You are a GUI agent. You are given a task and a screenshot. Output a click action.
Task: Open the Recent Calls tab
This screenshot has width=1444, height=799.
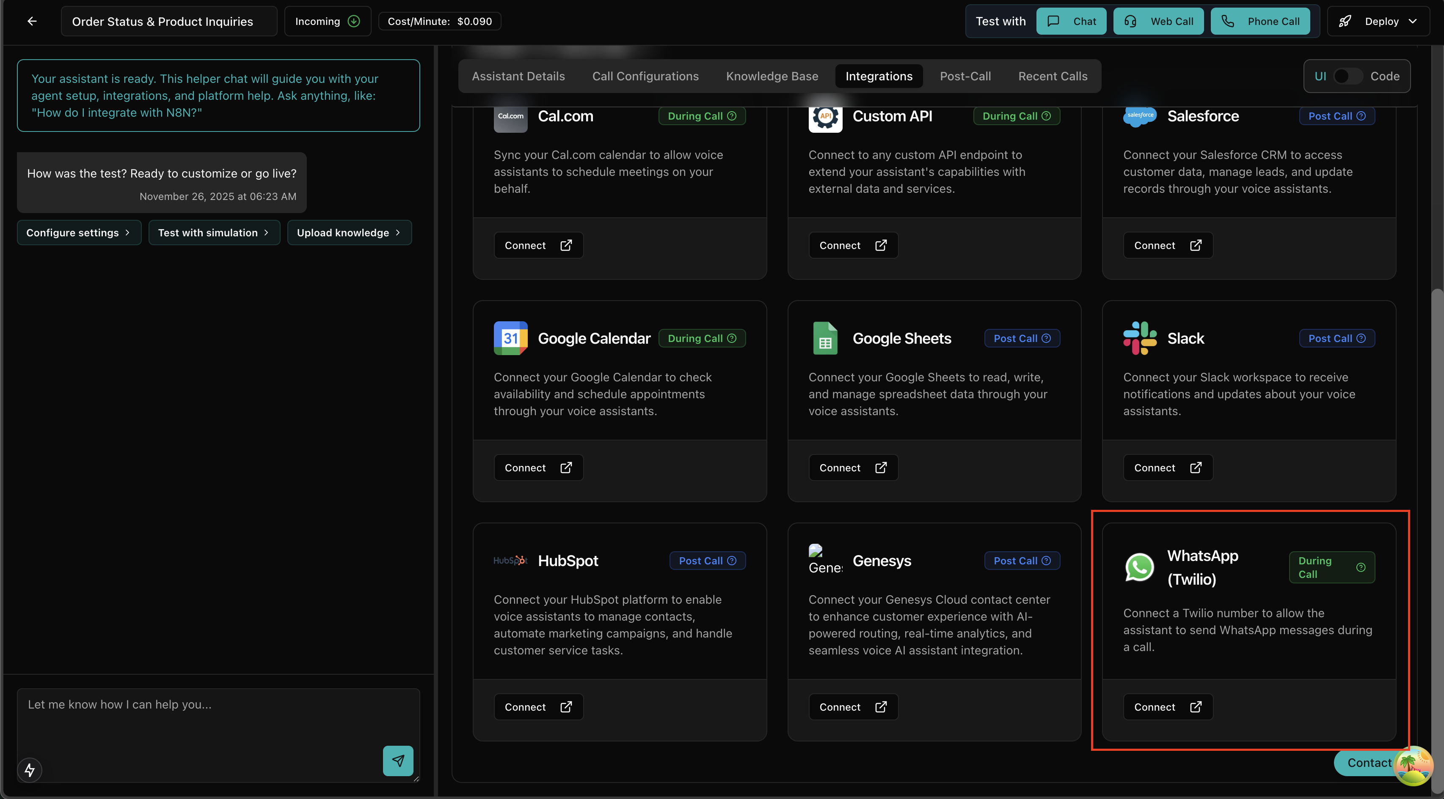[x=1052, y=76]
